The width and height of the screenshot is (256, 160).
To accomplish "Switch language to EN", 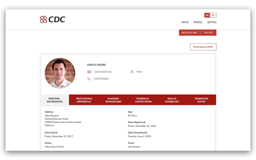I will [x=207, y=15].
